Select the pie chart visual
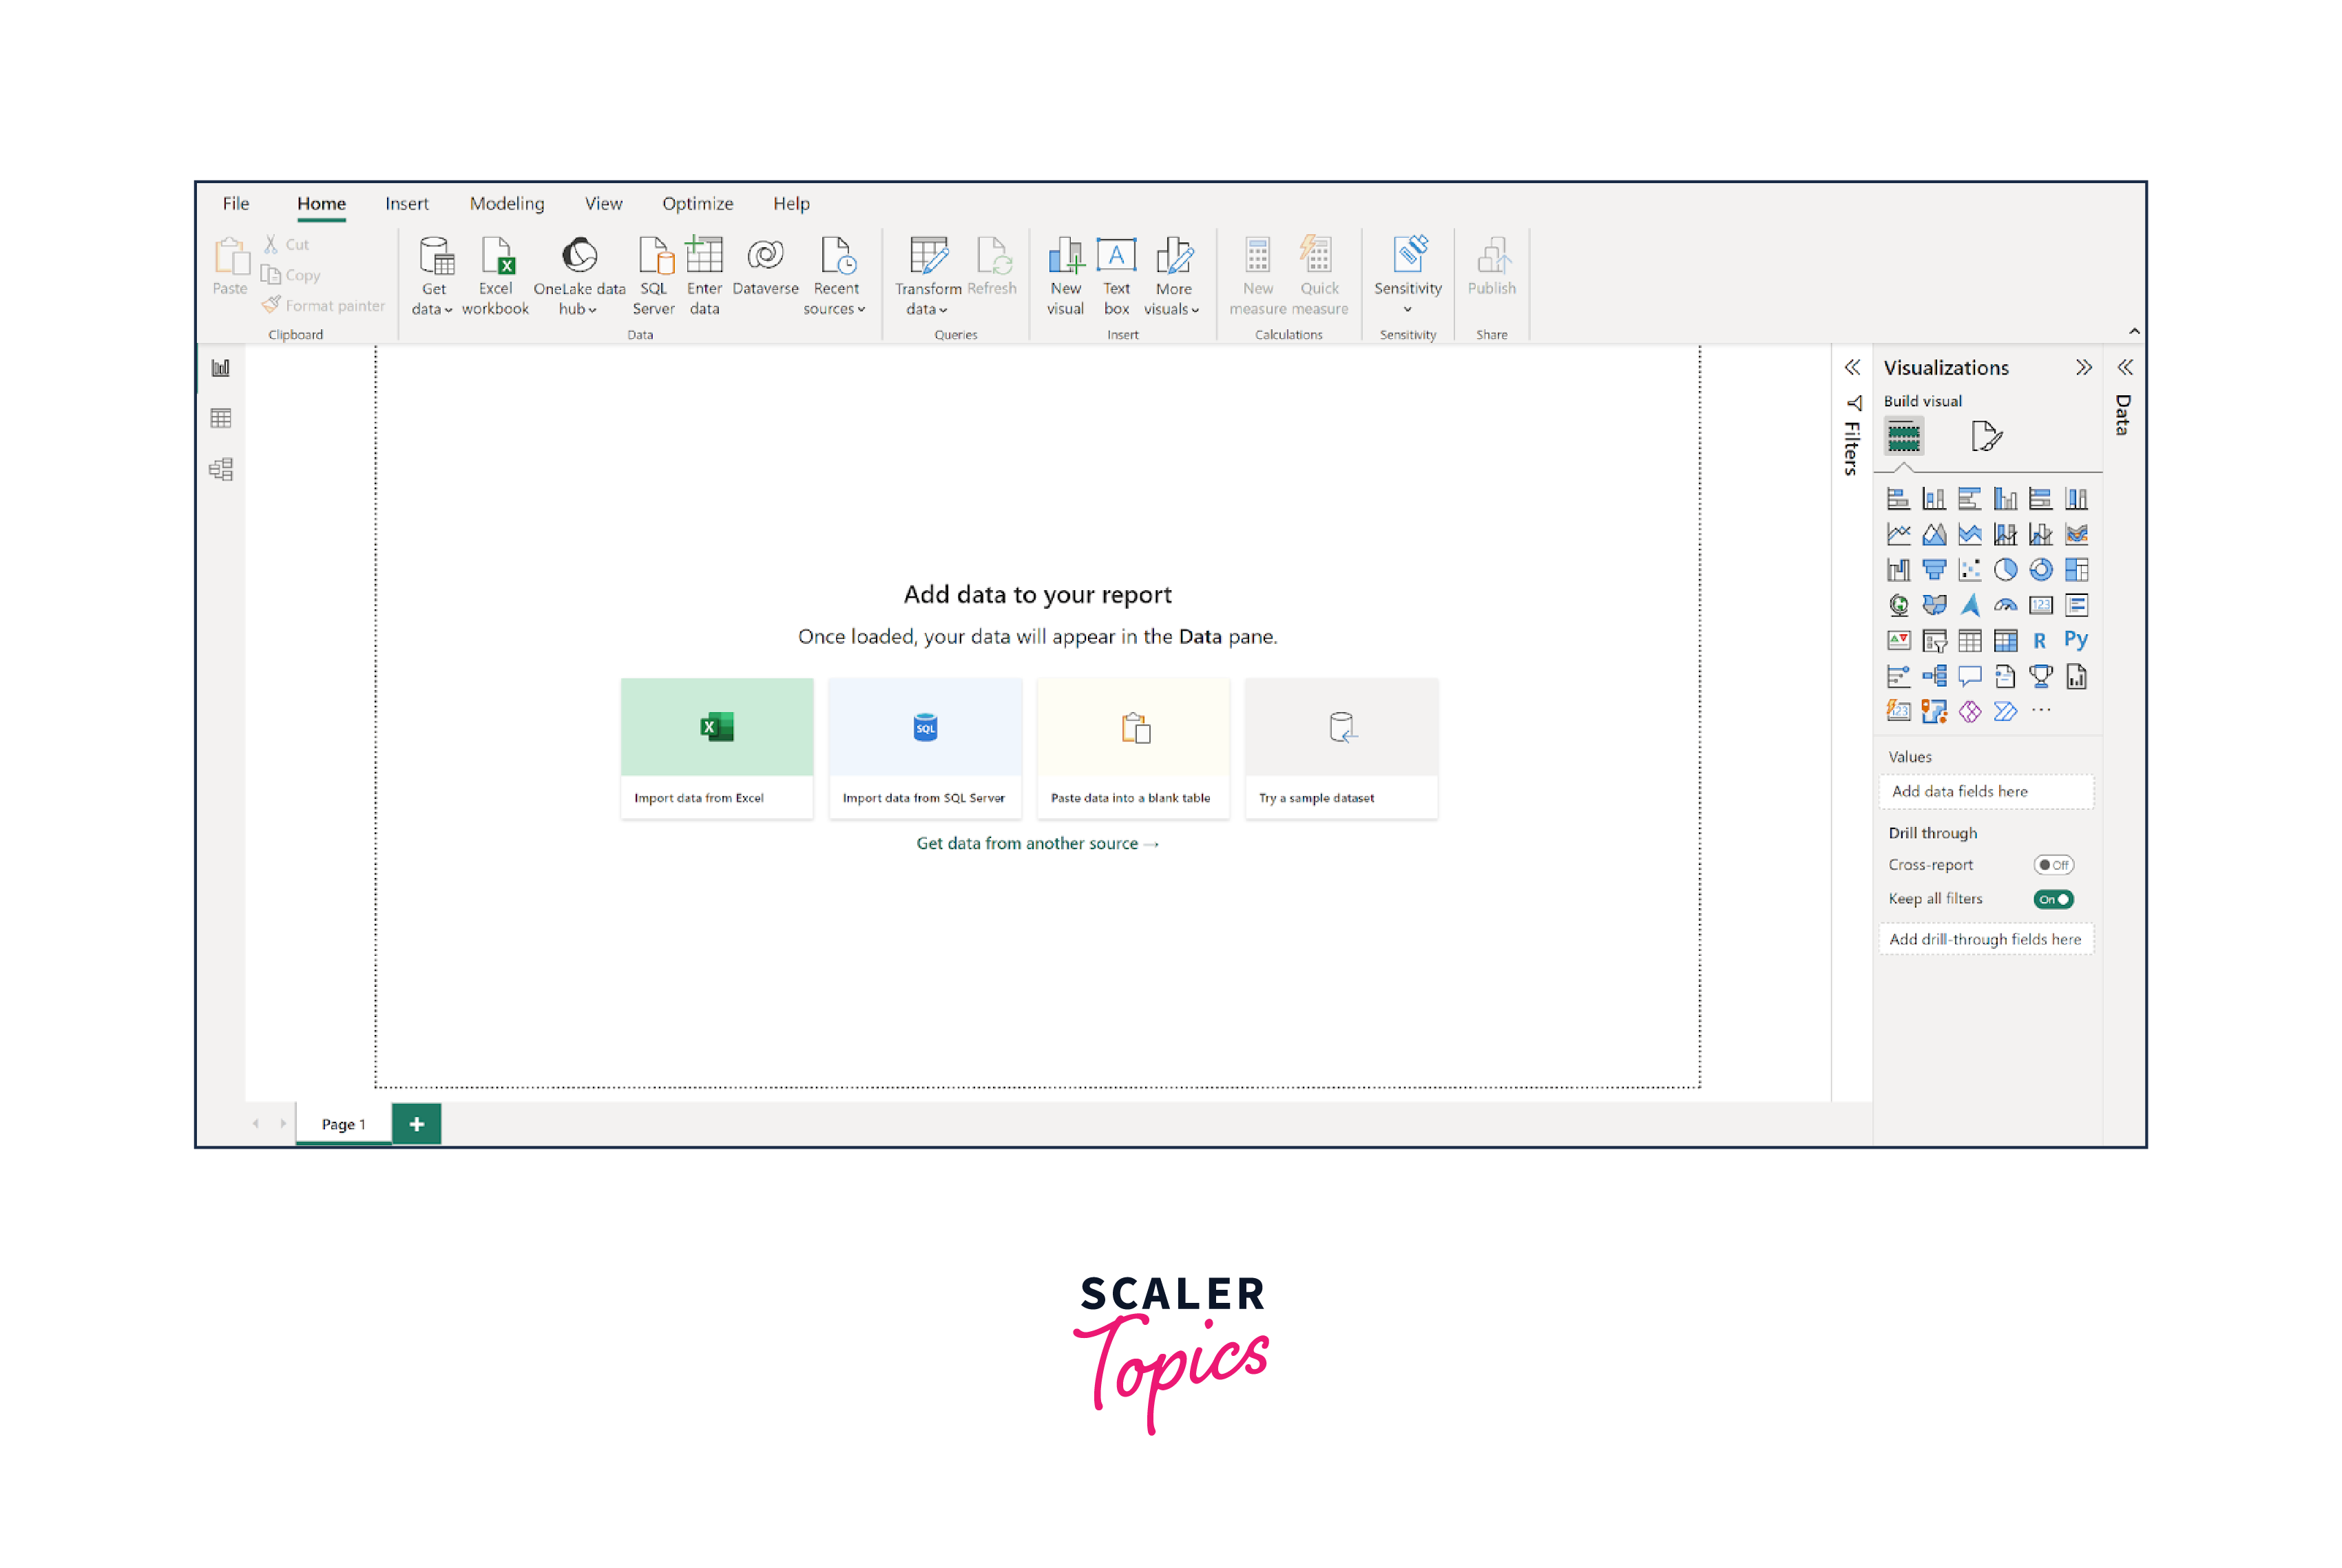This screenshot has width=2342, height=1568. pos(2004,570)
